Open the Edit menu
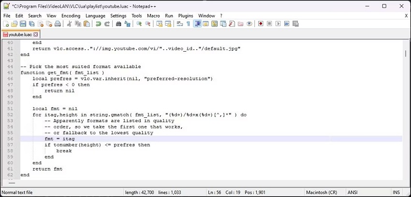411x197 pixels. pyautogui.click(x=19, y=16)
